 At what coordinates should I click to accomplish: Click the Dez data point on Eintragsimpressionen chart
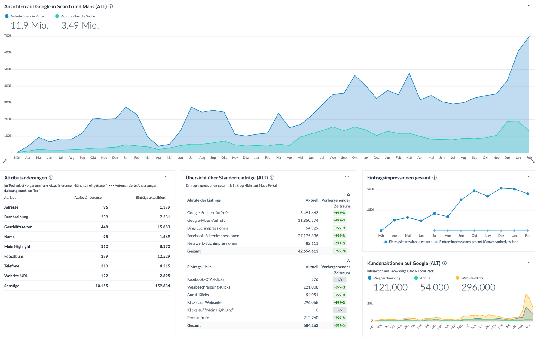(x=501, y=188)
